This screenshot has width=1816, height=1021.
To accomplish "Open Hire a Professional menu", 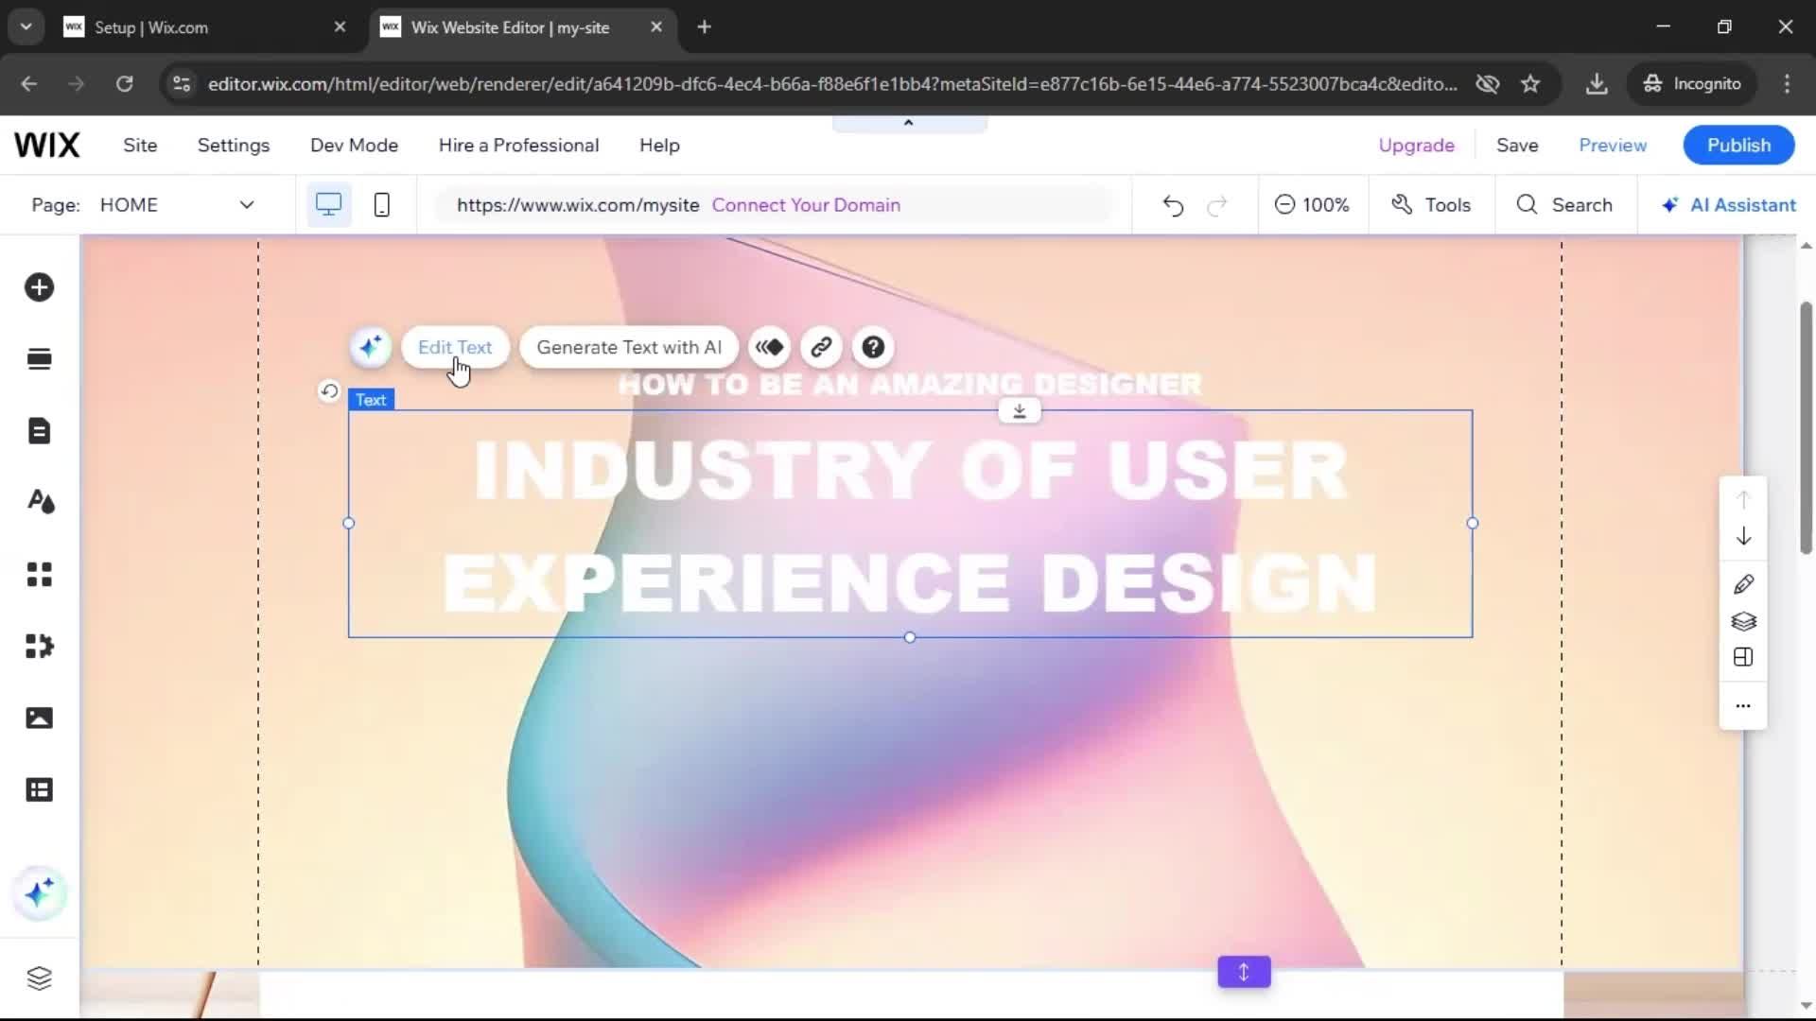I will pos(518,146).
